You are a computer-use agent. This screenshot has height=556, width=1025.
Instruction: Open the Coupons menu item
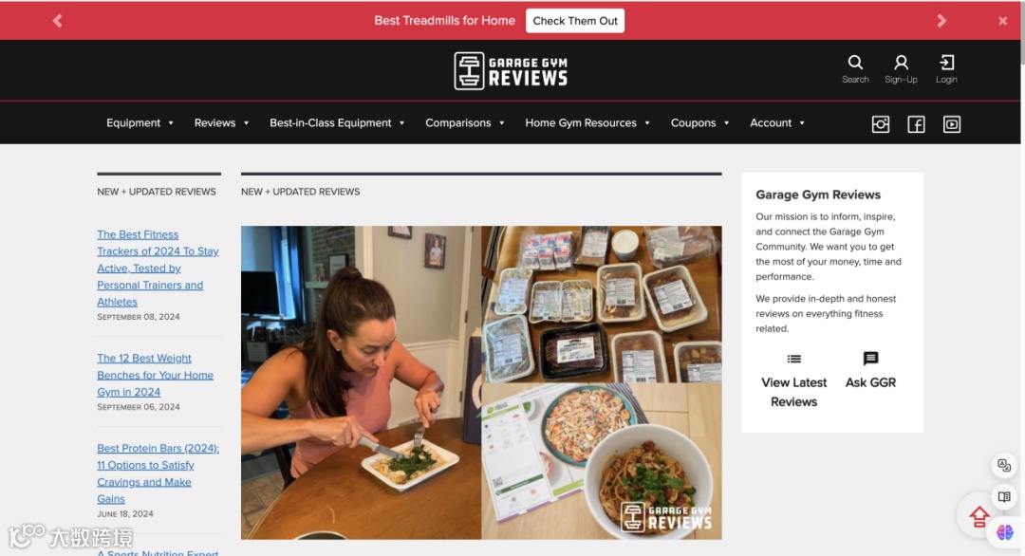coord(699,122)
